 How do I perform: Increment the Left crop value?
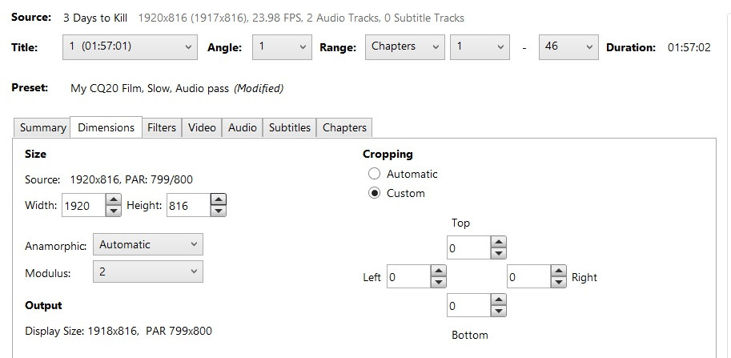(x=438, y=272)
